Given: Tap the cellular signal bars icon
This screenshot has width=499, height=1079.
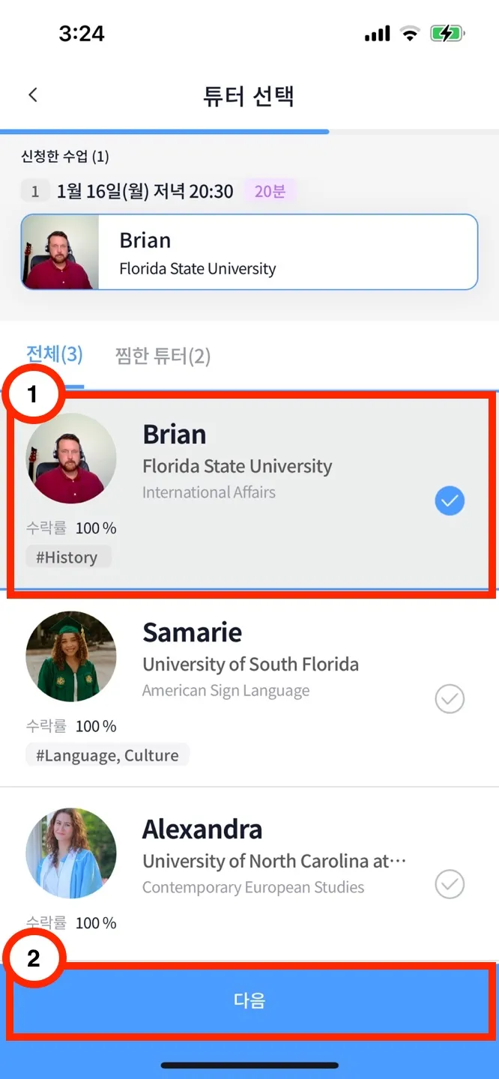Looking at the screenshot, I should 377,34.
